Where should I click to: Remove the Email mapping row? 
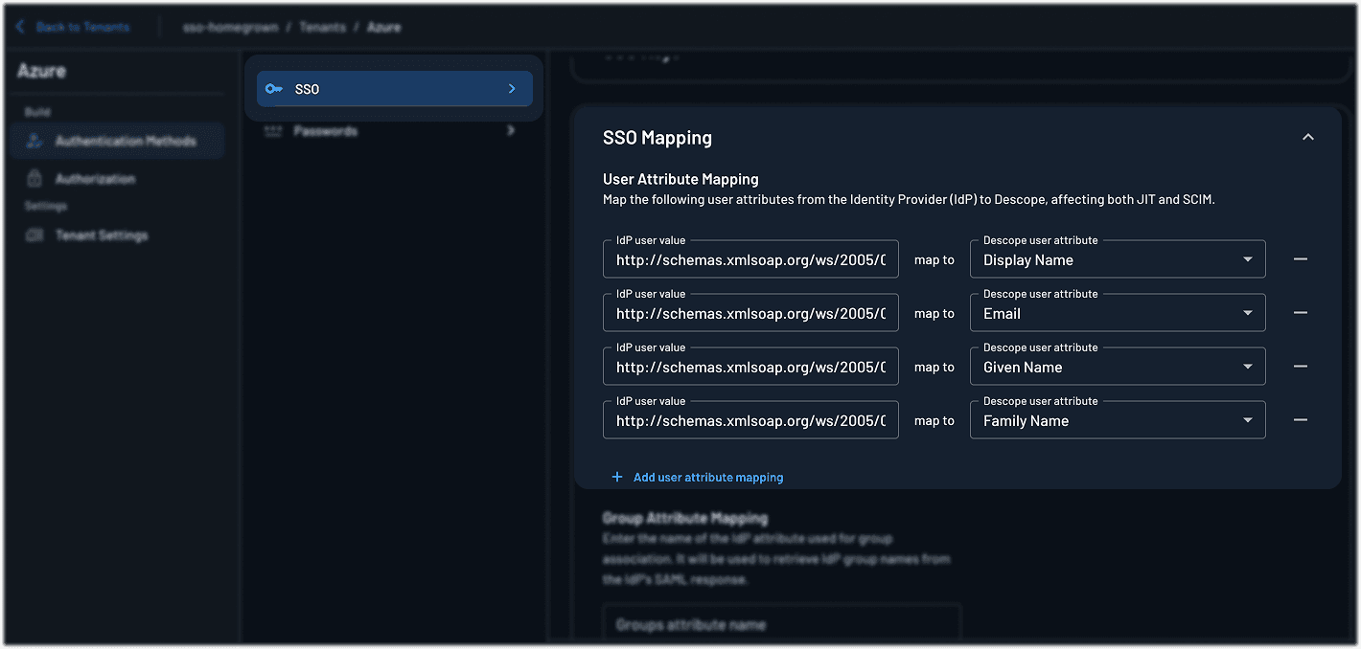(x=1300, y=313)
